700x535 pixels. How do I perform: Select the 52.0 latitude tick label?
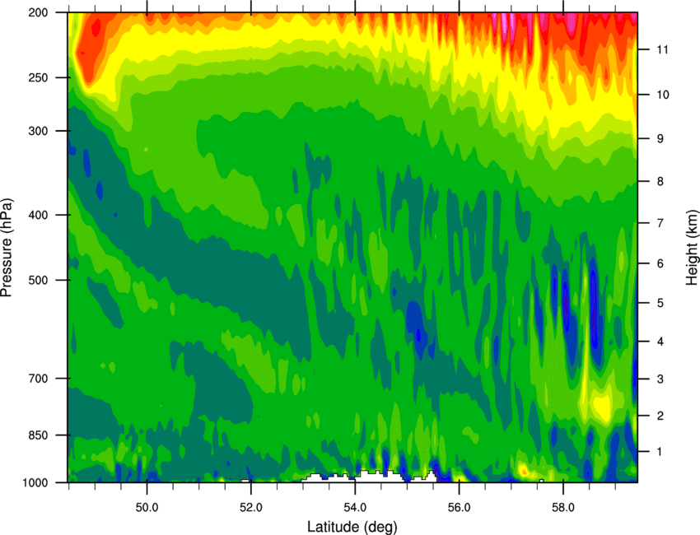click(250, 503)
